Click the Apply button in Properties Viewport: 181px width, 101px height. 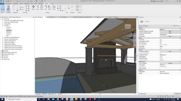point(177,94)
